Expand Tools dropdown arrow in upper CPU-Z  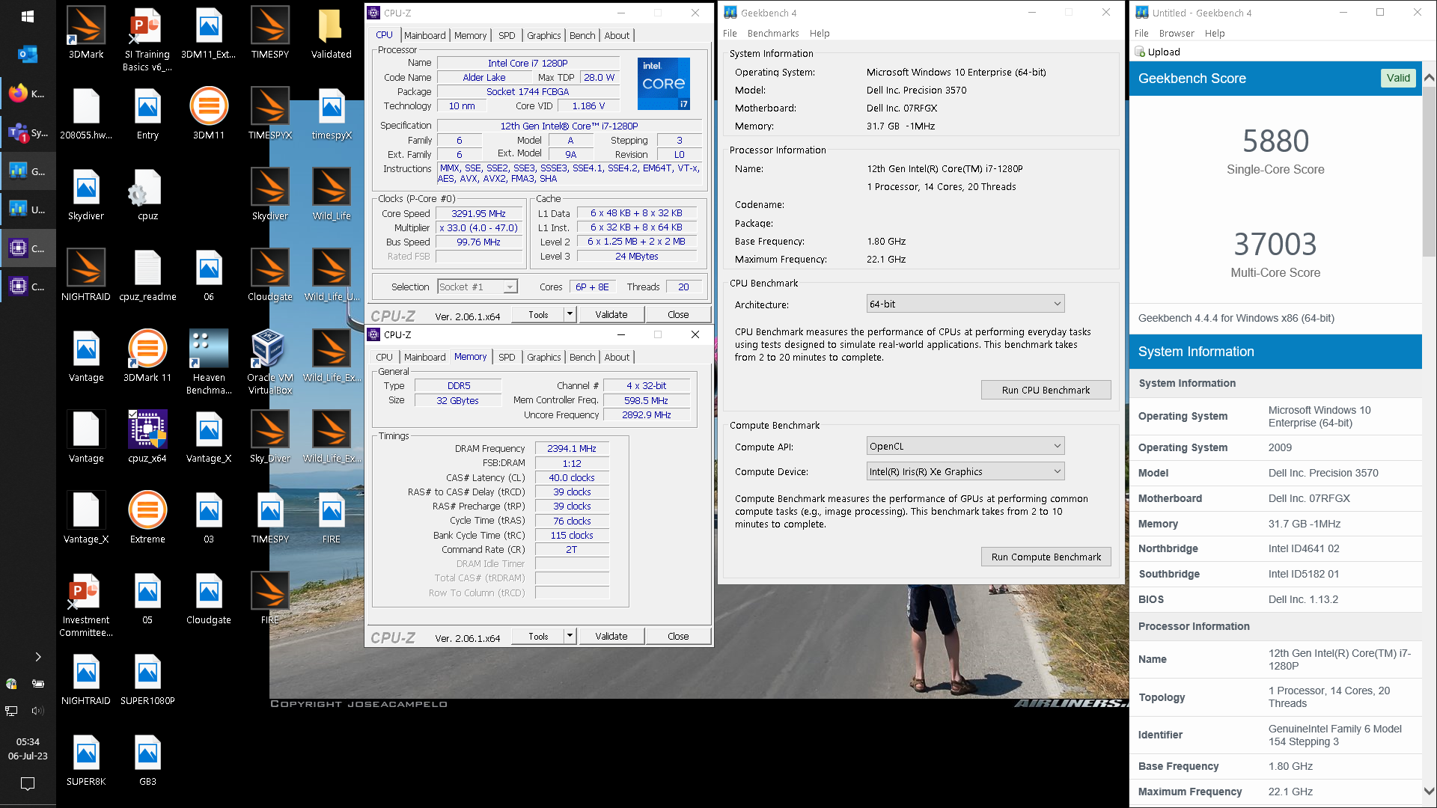tap(570, 314)
